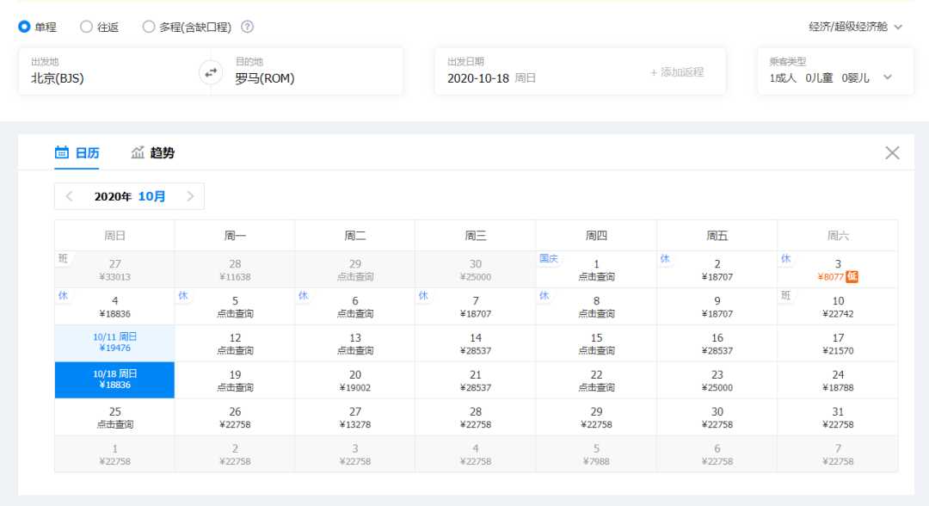Choose October 1 国庆 date cell
Screen dimensions: 929x506
596,269
